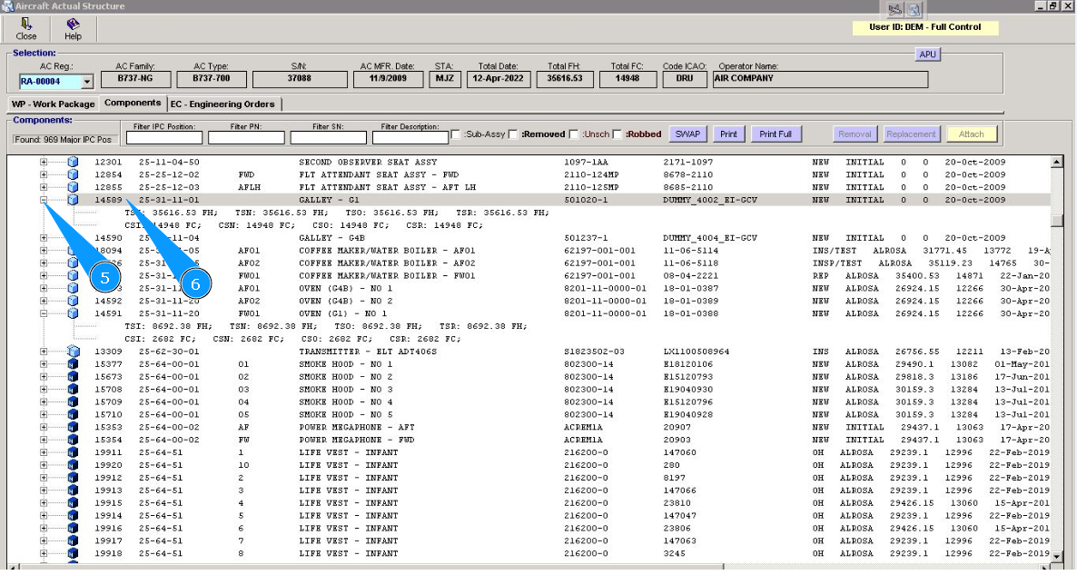Expand the FLT ATTENDANT SEAT ASSY - FWD node

tap(44, 175)
